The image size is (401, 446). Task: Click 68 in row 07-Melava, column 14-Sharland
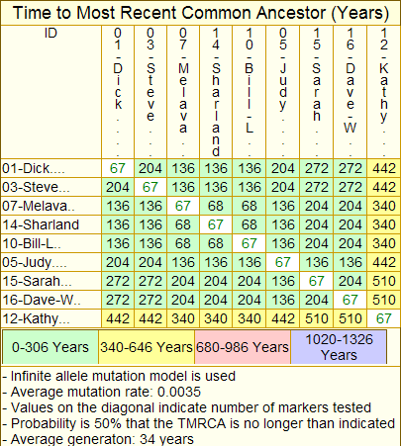(216, 206)
